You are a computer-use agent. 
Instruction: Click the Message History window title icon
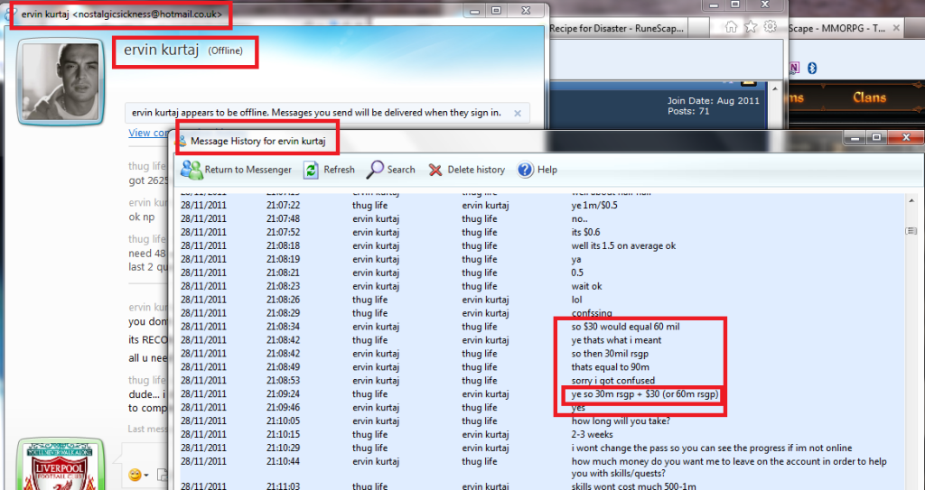[182, 142]
